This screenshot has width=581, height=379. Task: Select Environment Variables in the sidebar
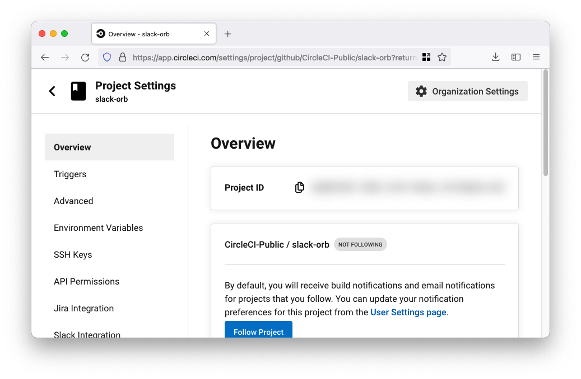tap(98, 228)
